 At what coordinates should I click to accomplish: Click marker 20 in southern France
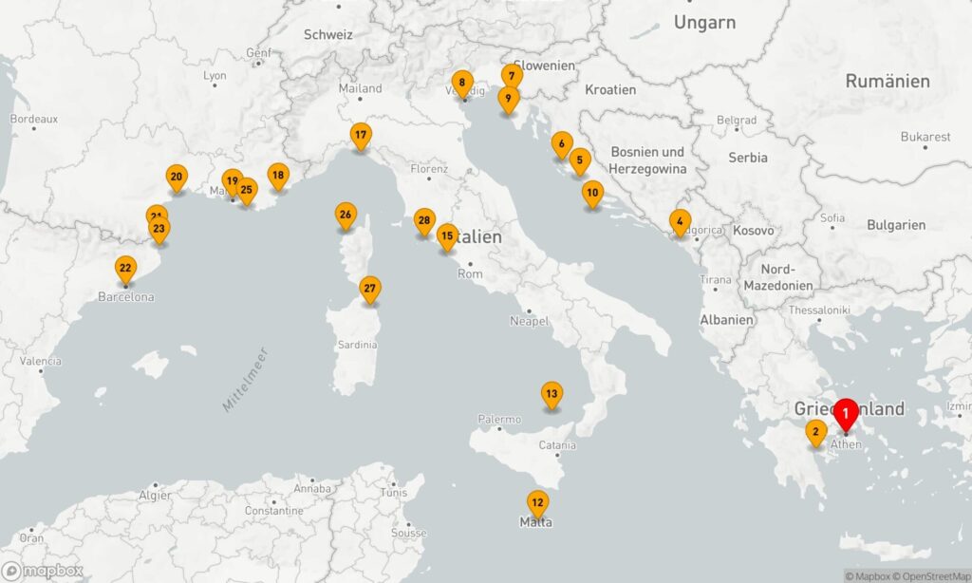point(177,178)
